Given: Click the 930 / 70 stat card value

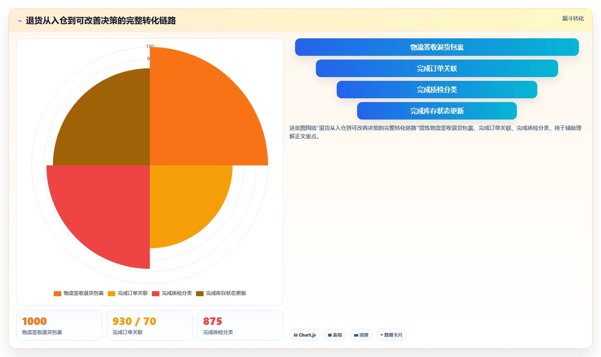Looking at the screenshot, I should tap(134, 321).
